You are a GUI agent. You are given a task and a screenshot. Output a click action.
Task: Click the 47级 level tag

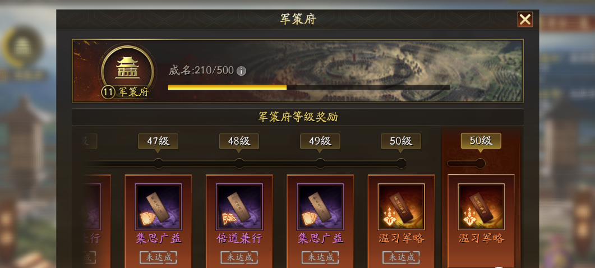point(158,141)
